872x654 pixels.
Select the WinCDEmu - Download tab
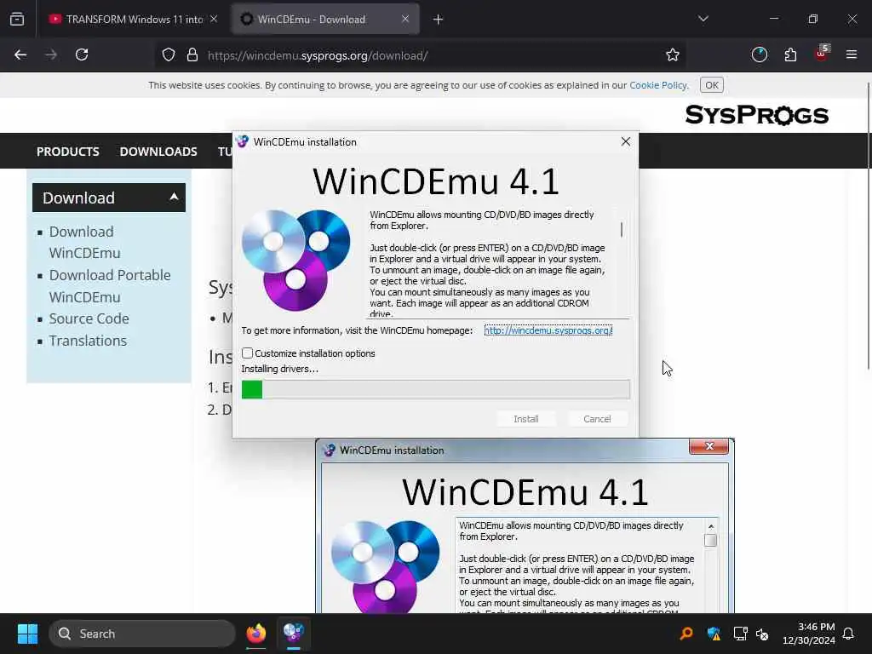point(325,19)
